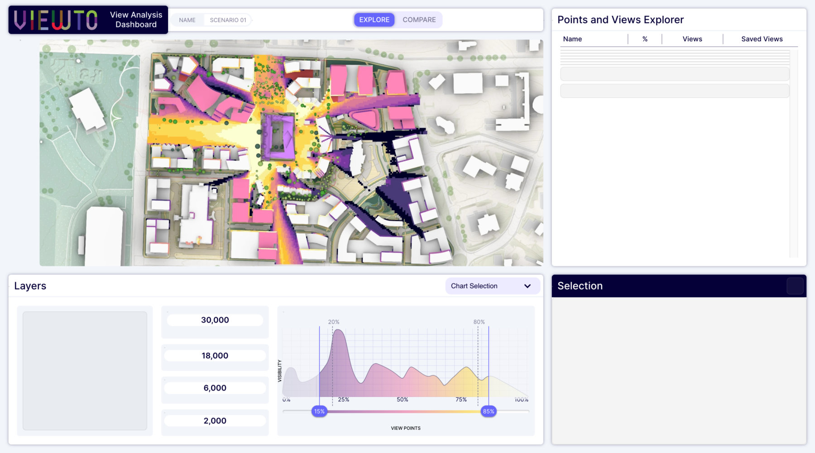Choose the 6,000 view points option
Viewport: 815px width, 453px height.
215,388
